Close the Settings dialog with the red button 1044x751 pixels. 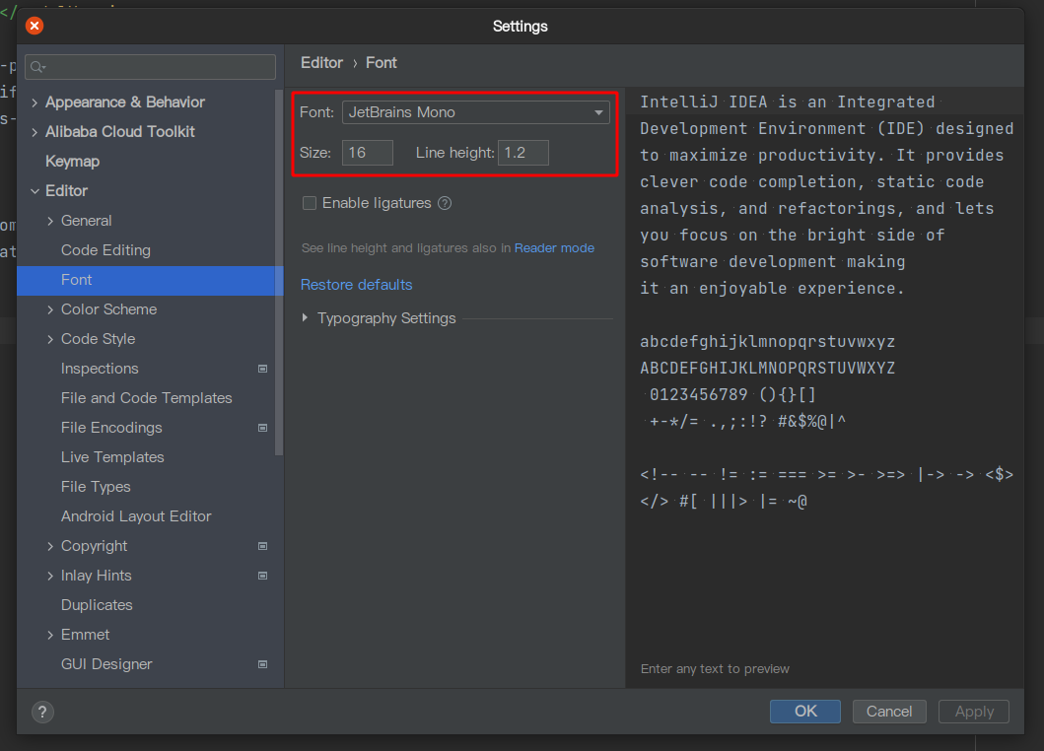[35, 26]
